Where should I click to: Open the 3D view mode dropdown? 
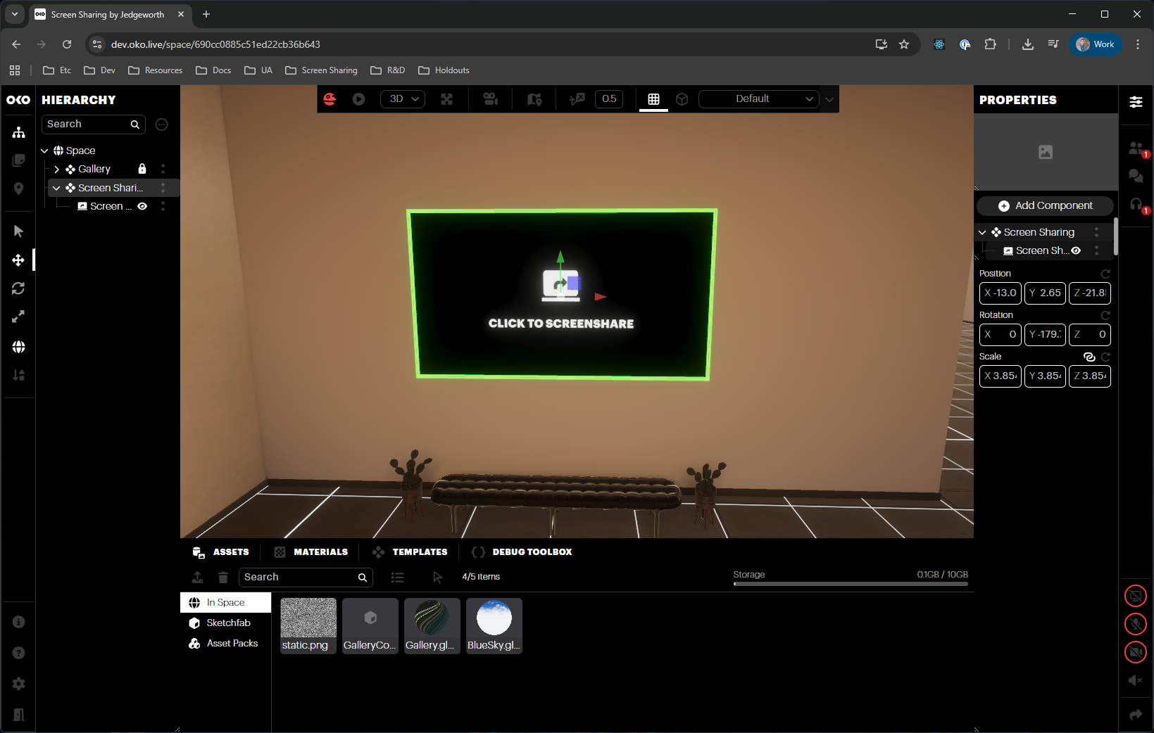pyautogui.click(x=403, y=99)
